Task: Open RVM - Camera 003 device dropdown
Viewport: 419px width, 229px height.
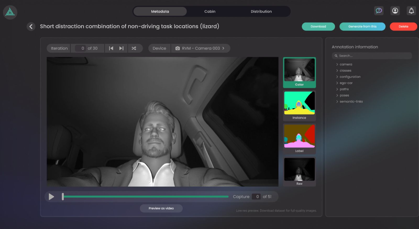Action: (201, 48)
